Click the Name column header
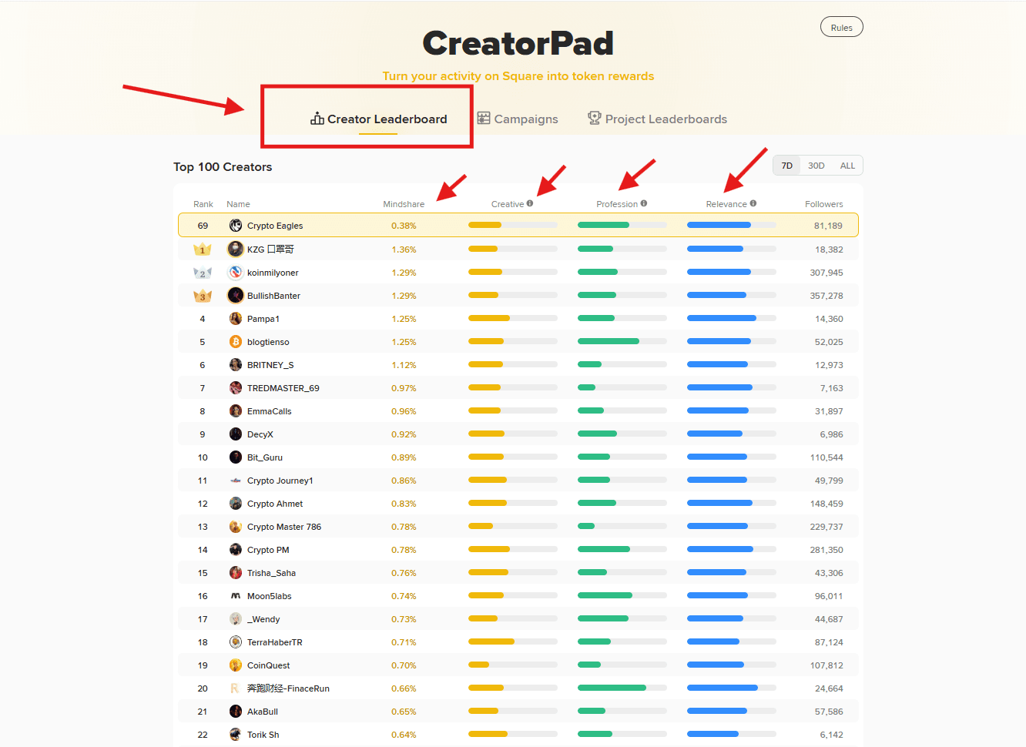The height and width of the screenshot is (747, 1026). point(238,204)
